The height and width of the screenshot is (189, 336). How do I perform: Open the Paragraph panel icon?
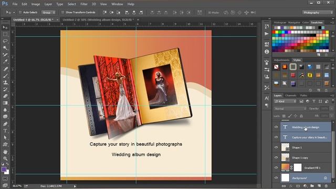pos(267,105)
